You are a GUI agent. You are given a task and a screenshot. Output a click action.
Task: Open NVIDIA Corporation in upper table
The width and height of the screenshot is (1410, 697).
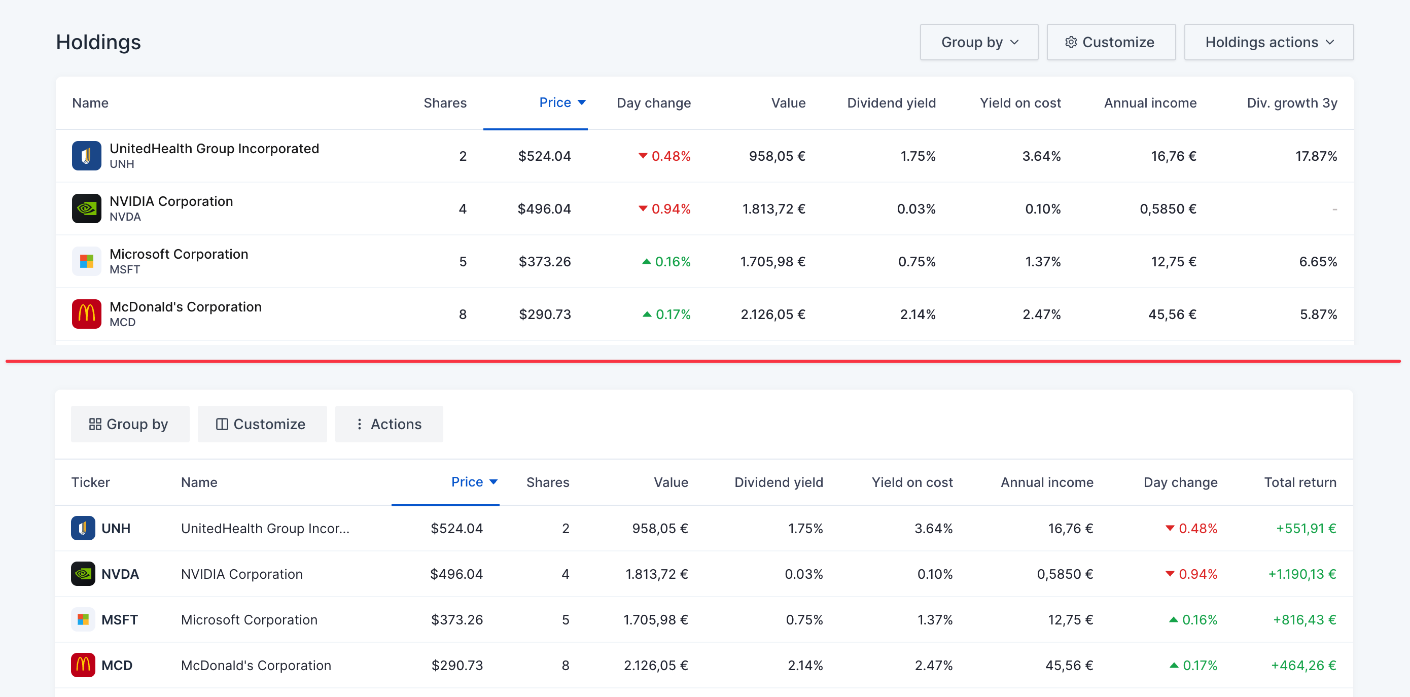coord(171,201)
